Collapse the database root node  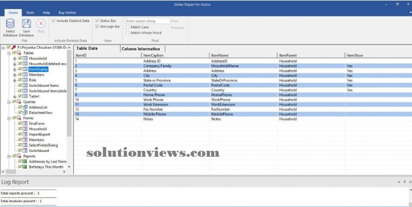(3, 48)
